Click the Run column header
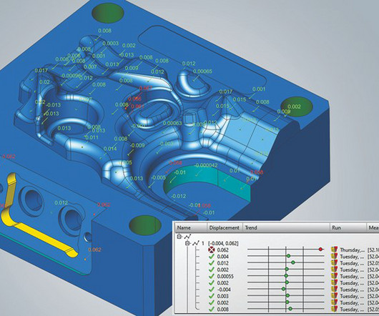 point(348,227)
